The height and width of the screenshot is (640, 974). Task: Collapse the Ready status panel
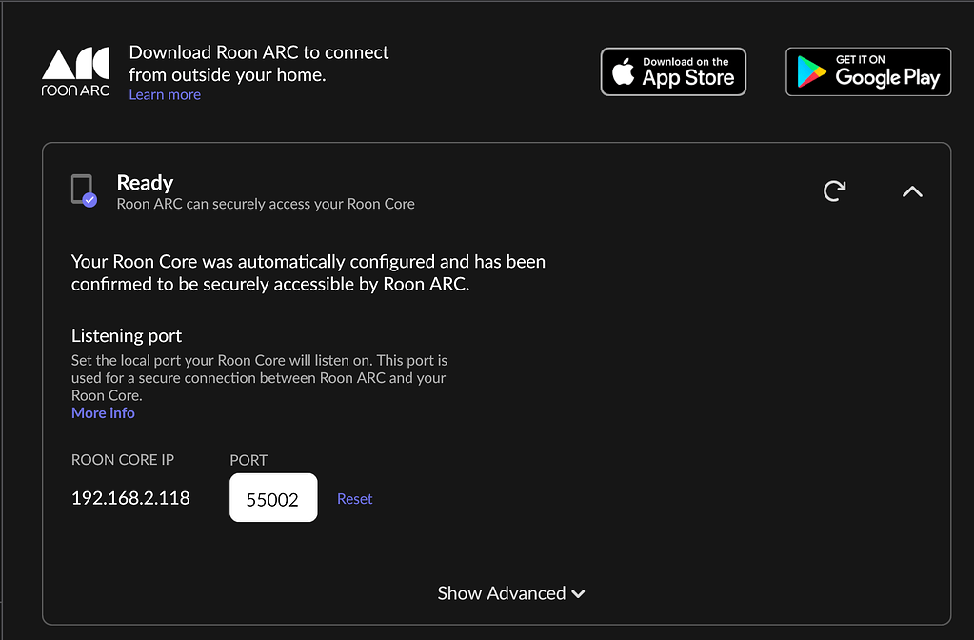tap(912, 190)
